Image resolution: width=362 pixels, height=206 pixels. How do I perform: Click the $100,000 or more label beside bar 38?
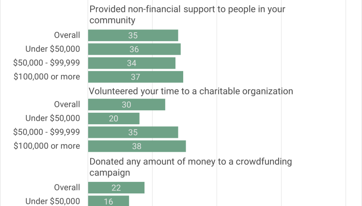(x=47, y=146)
